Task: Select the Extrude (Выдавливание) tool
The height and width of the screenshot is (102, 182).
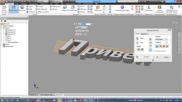Action: 14,9
